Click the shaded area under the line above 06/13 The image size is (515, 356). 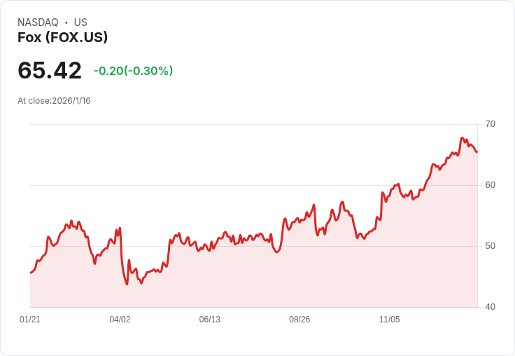pos(210,280)
